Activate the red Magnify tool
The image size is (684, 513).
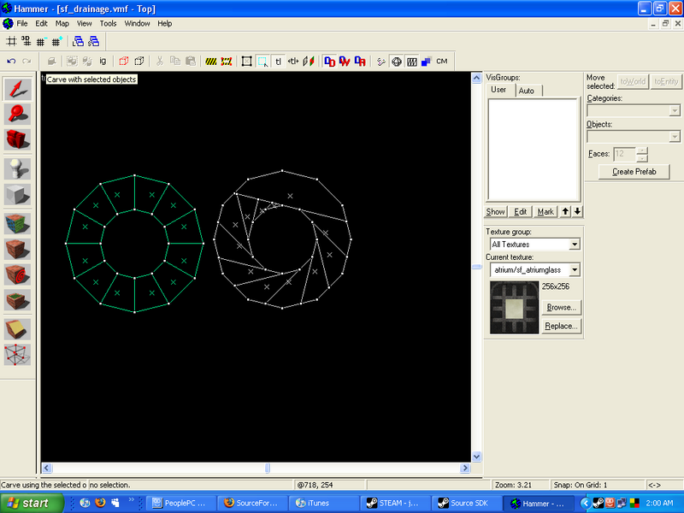(18, 115)
